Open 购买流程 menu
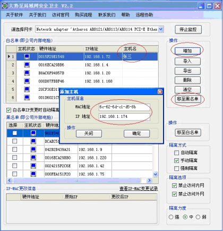Viewport: 223px width, 231px height. point(83,15)
